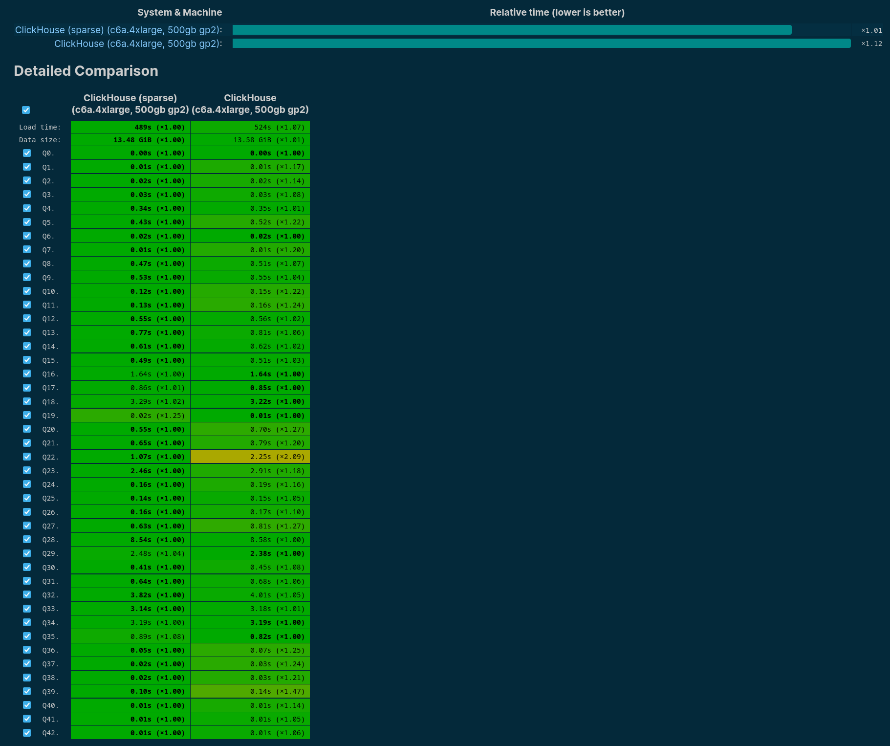Click the Q39 0.14s (×1.47) cell
The height and width of the screenshot is (746, 890).
[250, 691]
